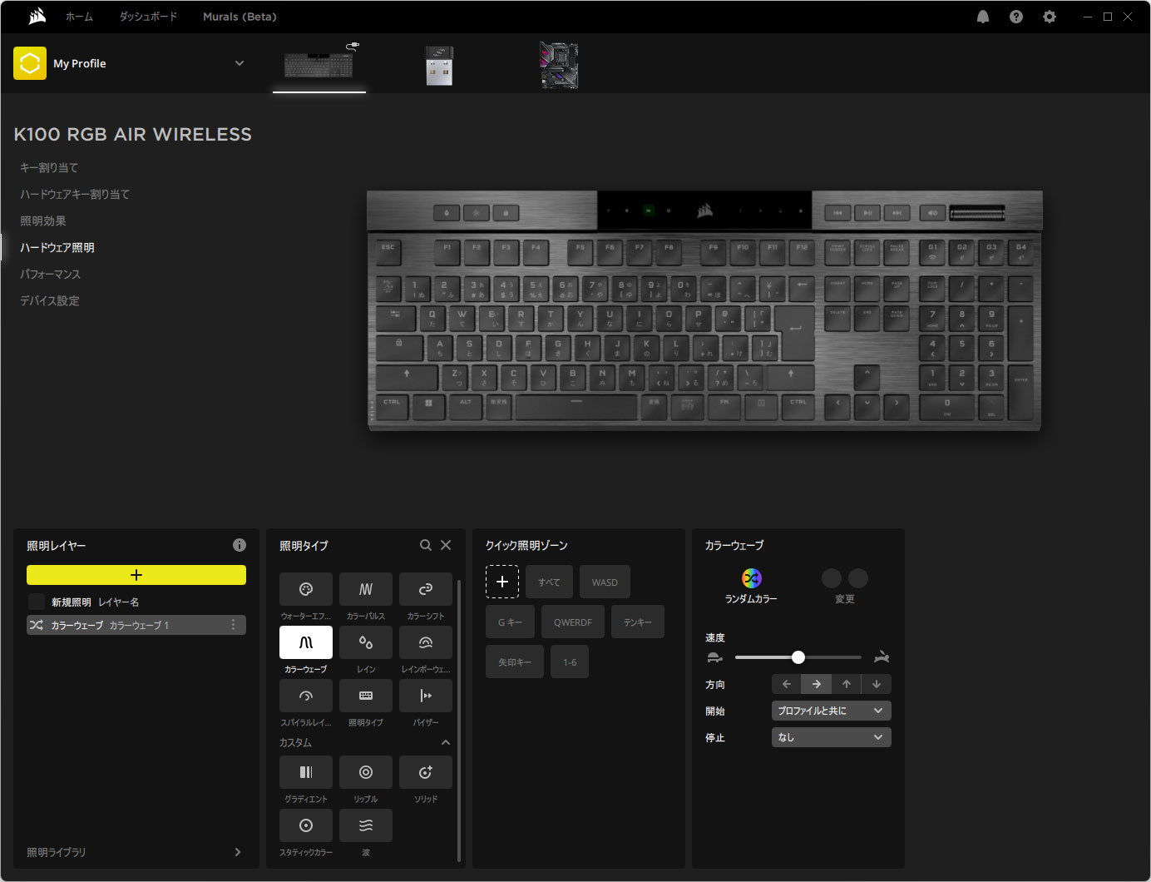1151x882 pixels.
Task: Select the USB wireless dongle device thumbnail
Action: 439,65
